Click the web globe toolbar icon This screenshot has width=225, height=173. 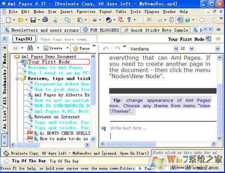109,20
